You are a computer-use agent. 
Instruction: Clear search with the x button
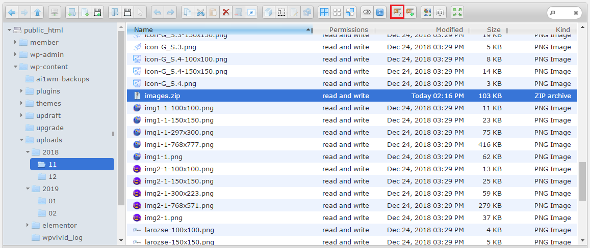click(576, 12)
